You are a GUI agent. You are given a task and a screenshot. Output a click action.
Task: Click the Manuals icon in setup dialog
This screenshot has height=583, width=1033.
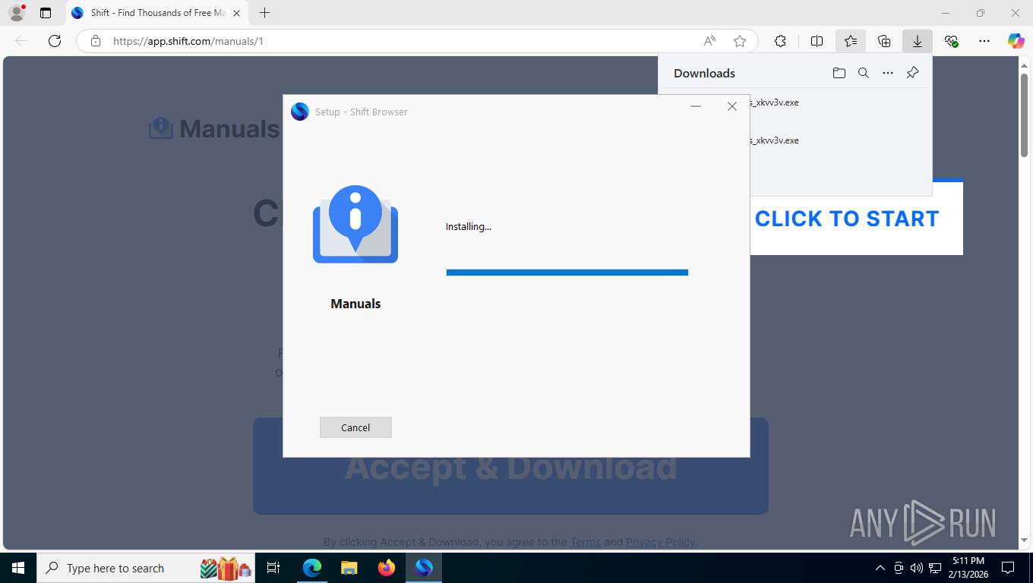pyautogui.click(x=355, y=225)
